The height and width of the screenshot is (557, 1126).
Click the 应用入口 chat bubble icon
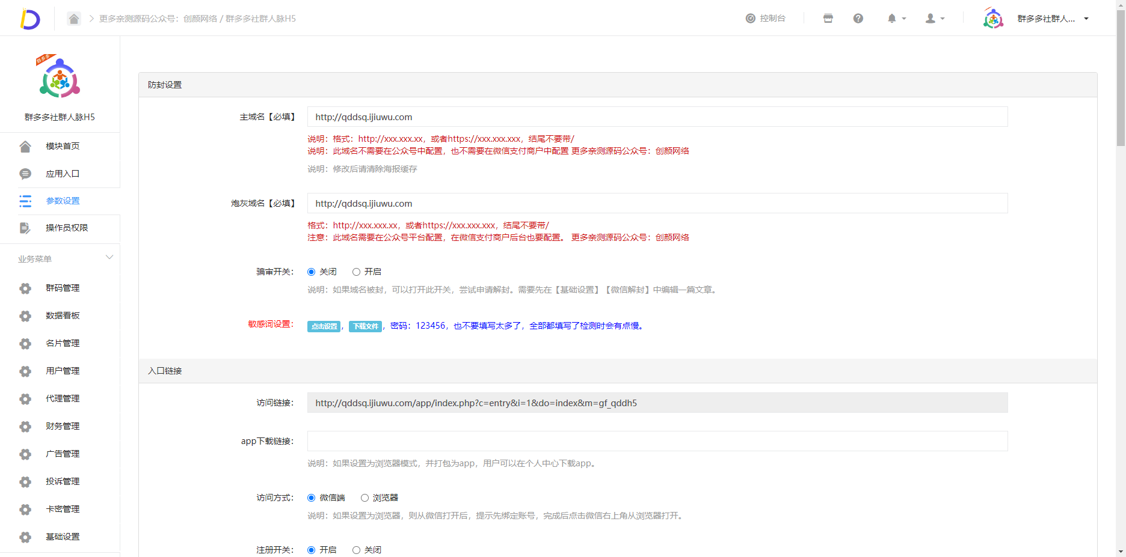tap(25, 174)
